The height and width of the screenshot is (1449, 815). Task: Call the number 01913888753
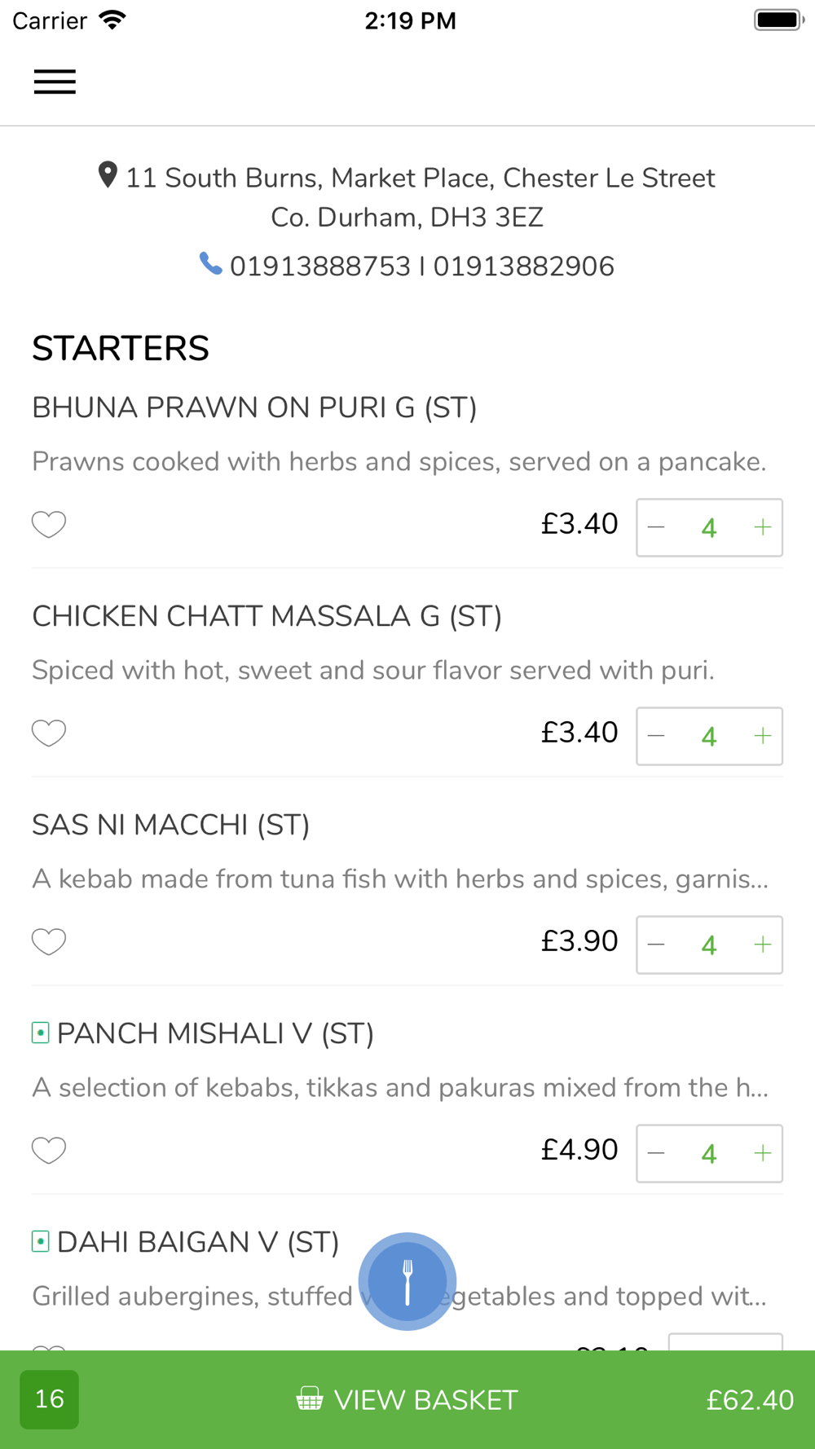pyautogui.click(x=319, y=266)
